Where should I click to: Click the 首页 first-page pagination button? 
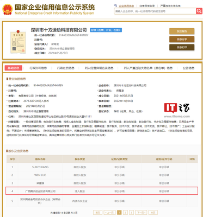pyautogui.click(x=97, y=213)
